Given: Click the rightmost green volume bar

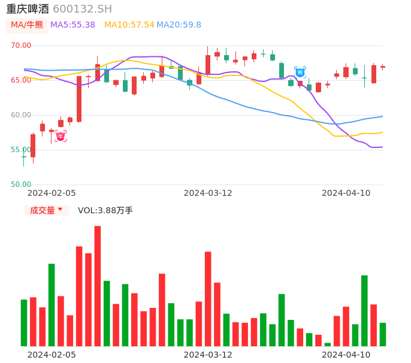Looking at the screenshot, I should [383, 334].
